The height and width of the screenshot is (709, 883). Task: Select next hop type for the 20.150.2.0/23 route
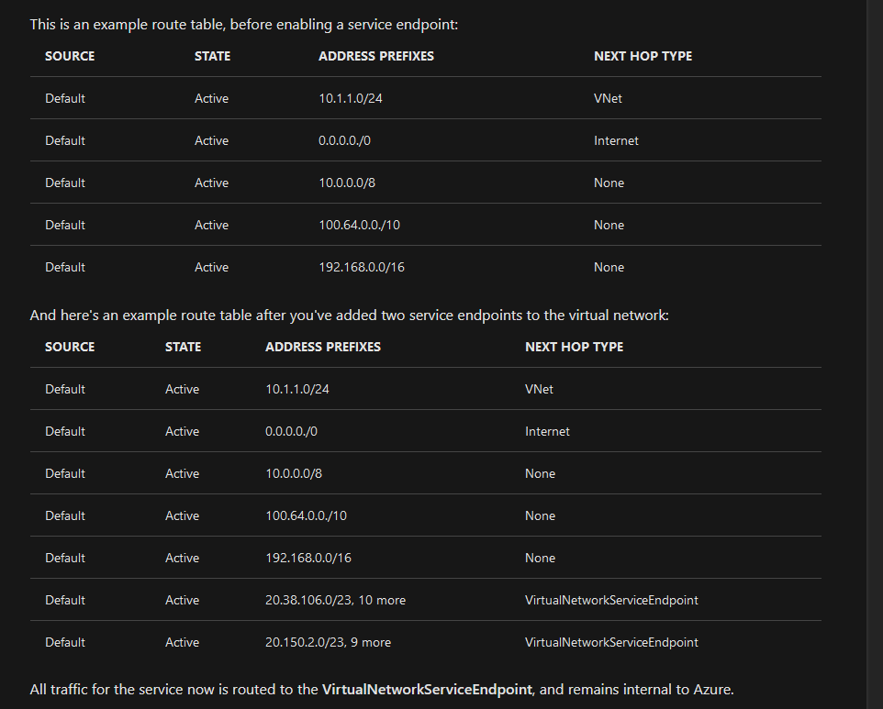611,642
